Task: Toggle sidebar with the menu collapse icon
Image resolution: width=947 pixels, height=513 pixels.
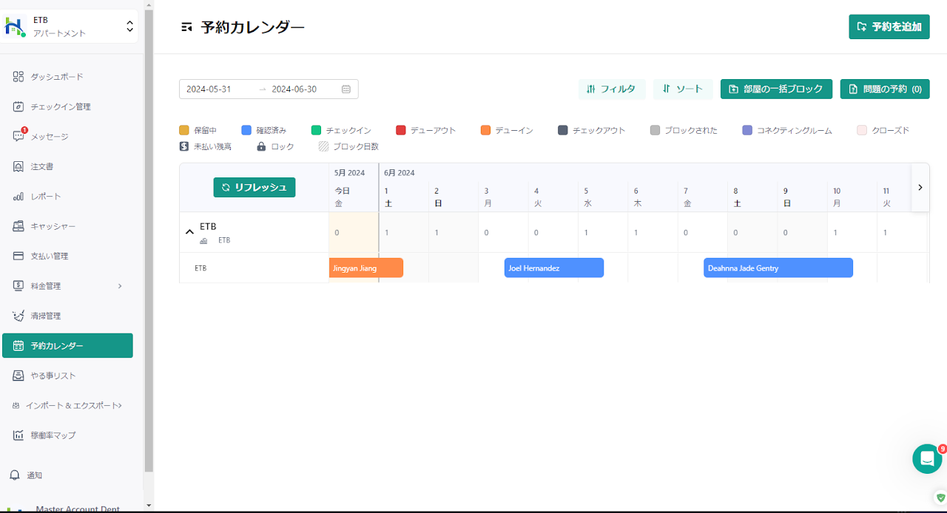Action: pos(186,27)
